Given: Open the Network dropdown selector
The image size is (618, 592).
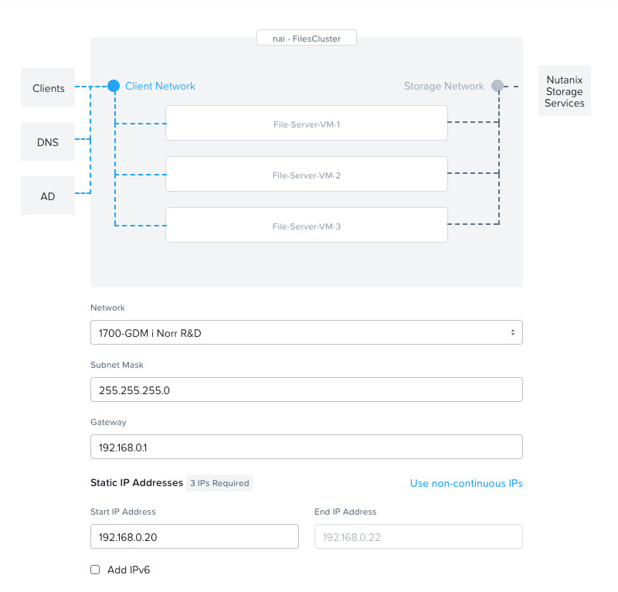Looking at the screenshot, I should pos(306,332).
